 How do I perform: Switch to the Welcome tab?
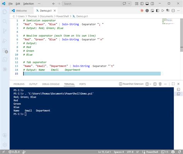click(x=21, y=11)
